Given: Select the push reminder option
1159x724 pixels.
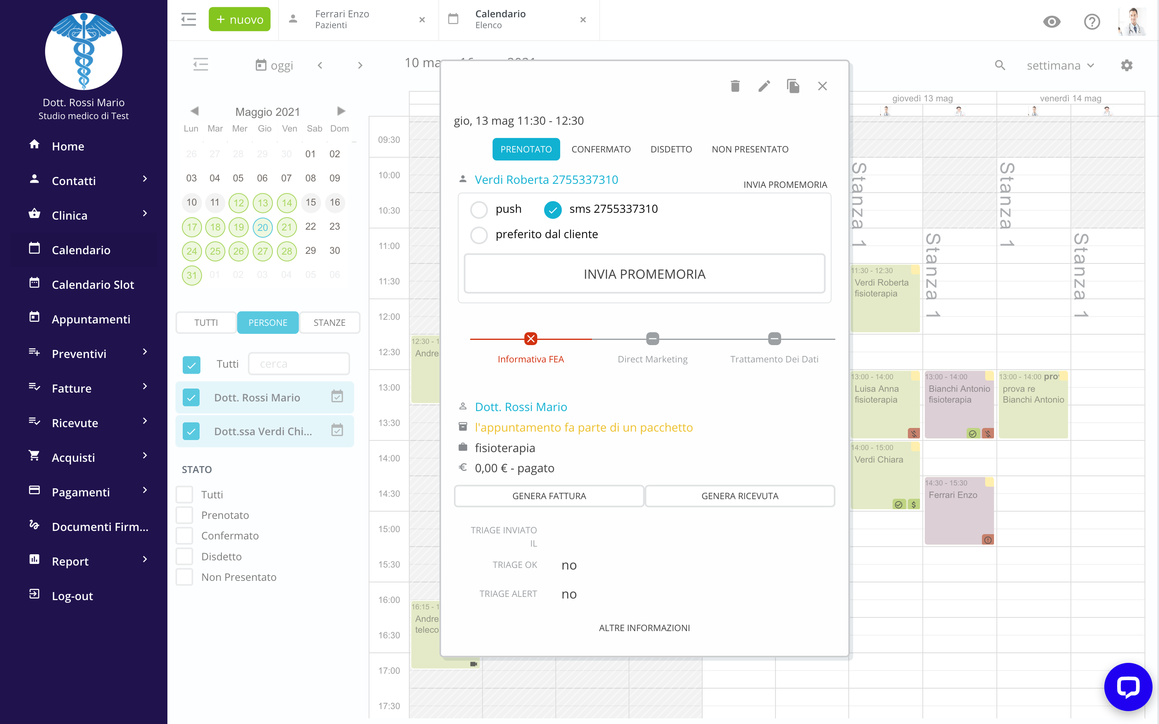Looking at the screenshot, I should coord(479,209).
